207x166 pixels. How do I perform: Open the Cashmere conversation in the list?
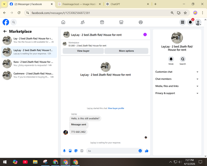tap(29, 75)
